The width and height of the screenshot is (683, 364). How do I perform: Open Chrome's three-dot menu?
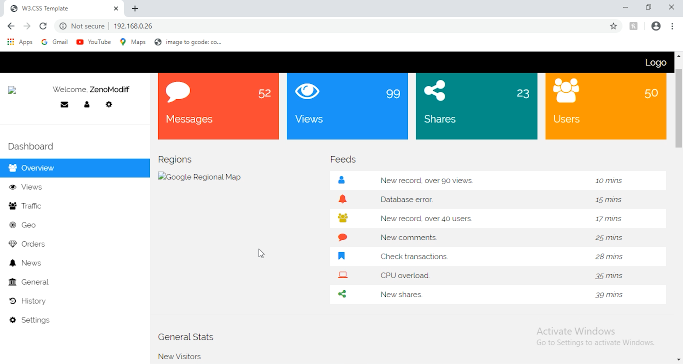[x=673, y=26]
